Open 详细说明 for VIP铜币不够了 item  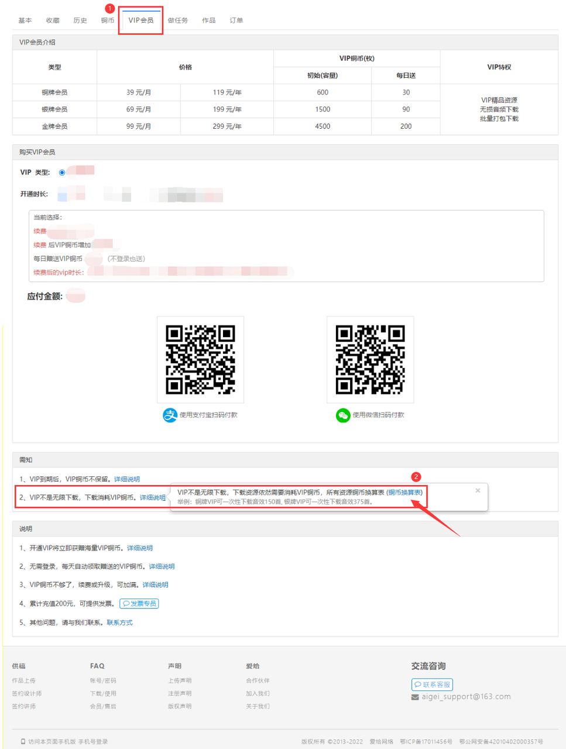pos(155,585)
